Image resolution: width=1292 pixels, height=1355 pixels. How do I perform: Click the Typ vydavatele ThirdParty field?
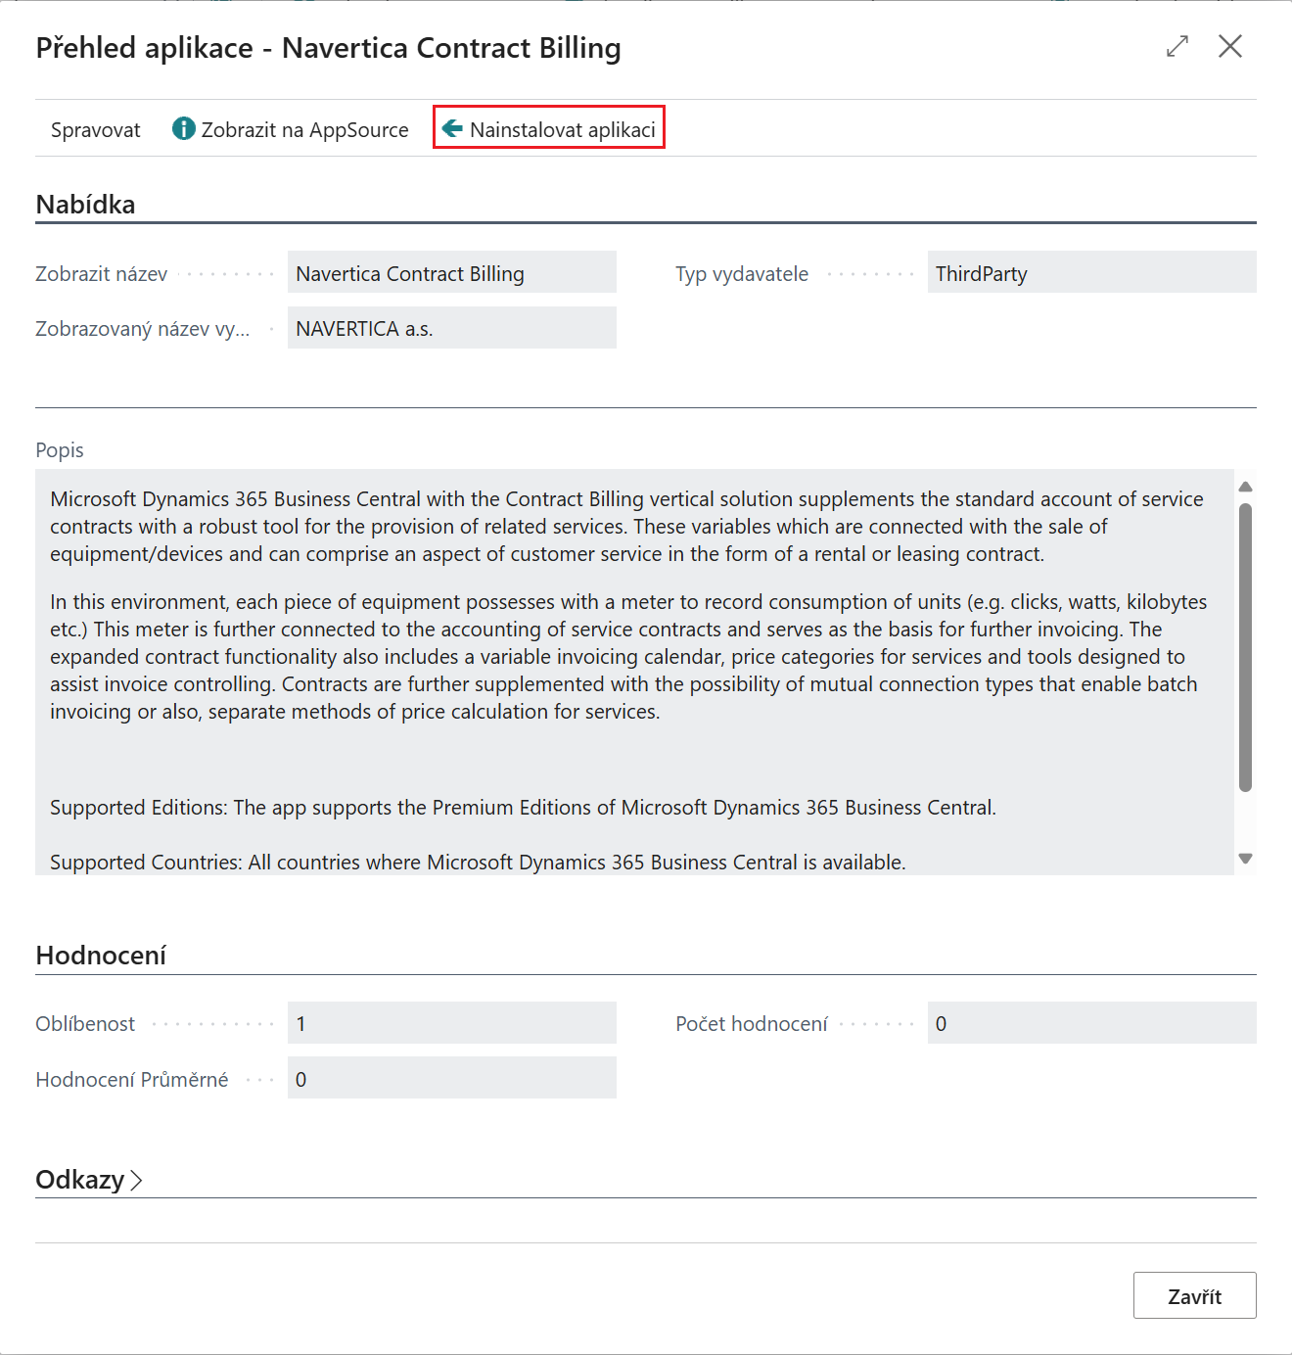[1090, 273]
